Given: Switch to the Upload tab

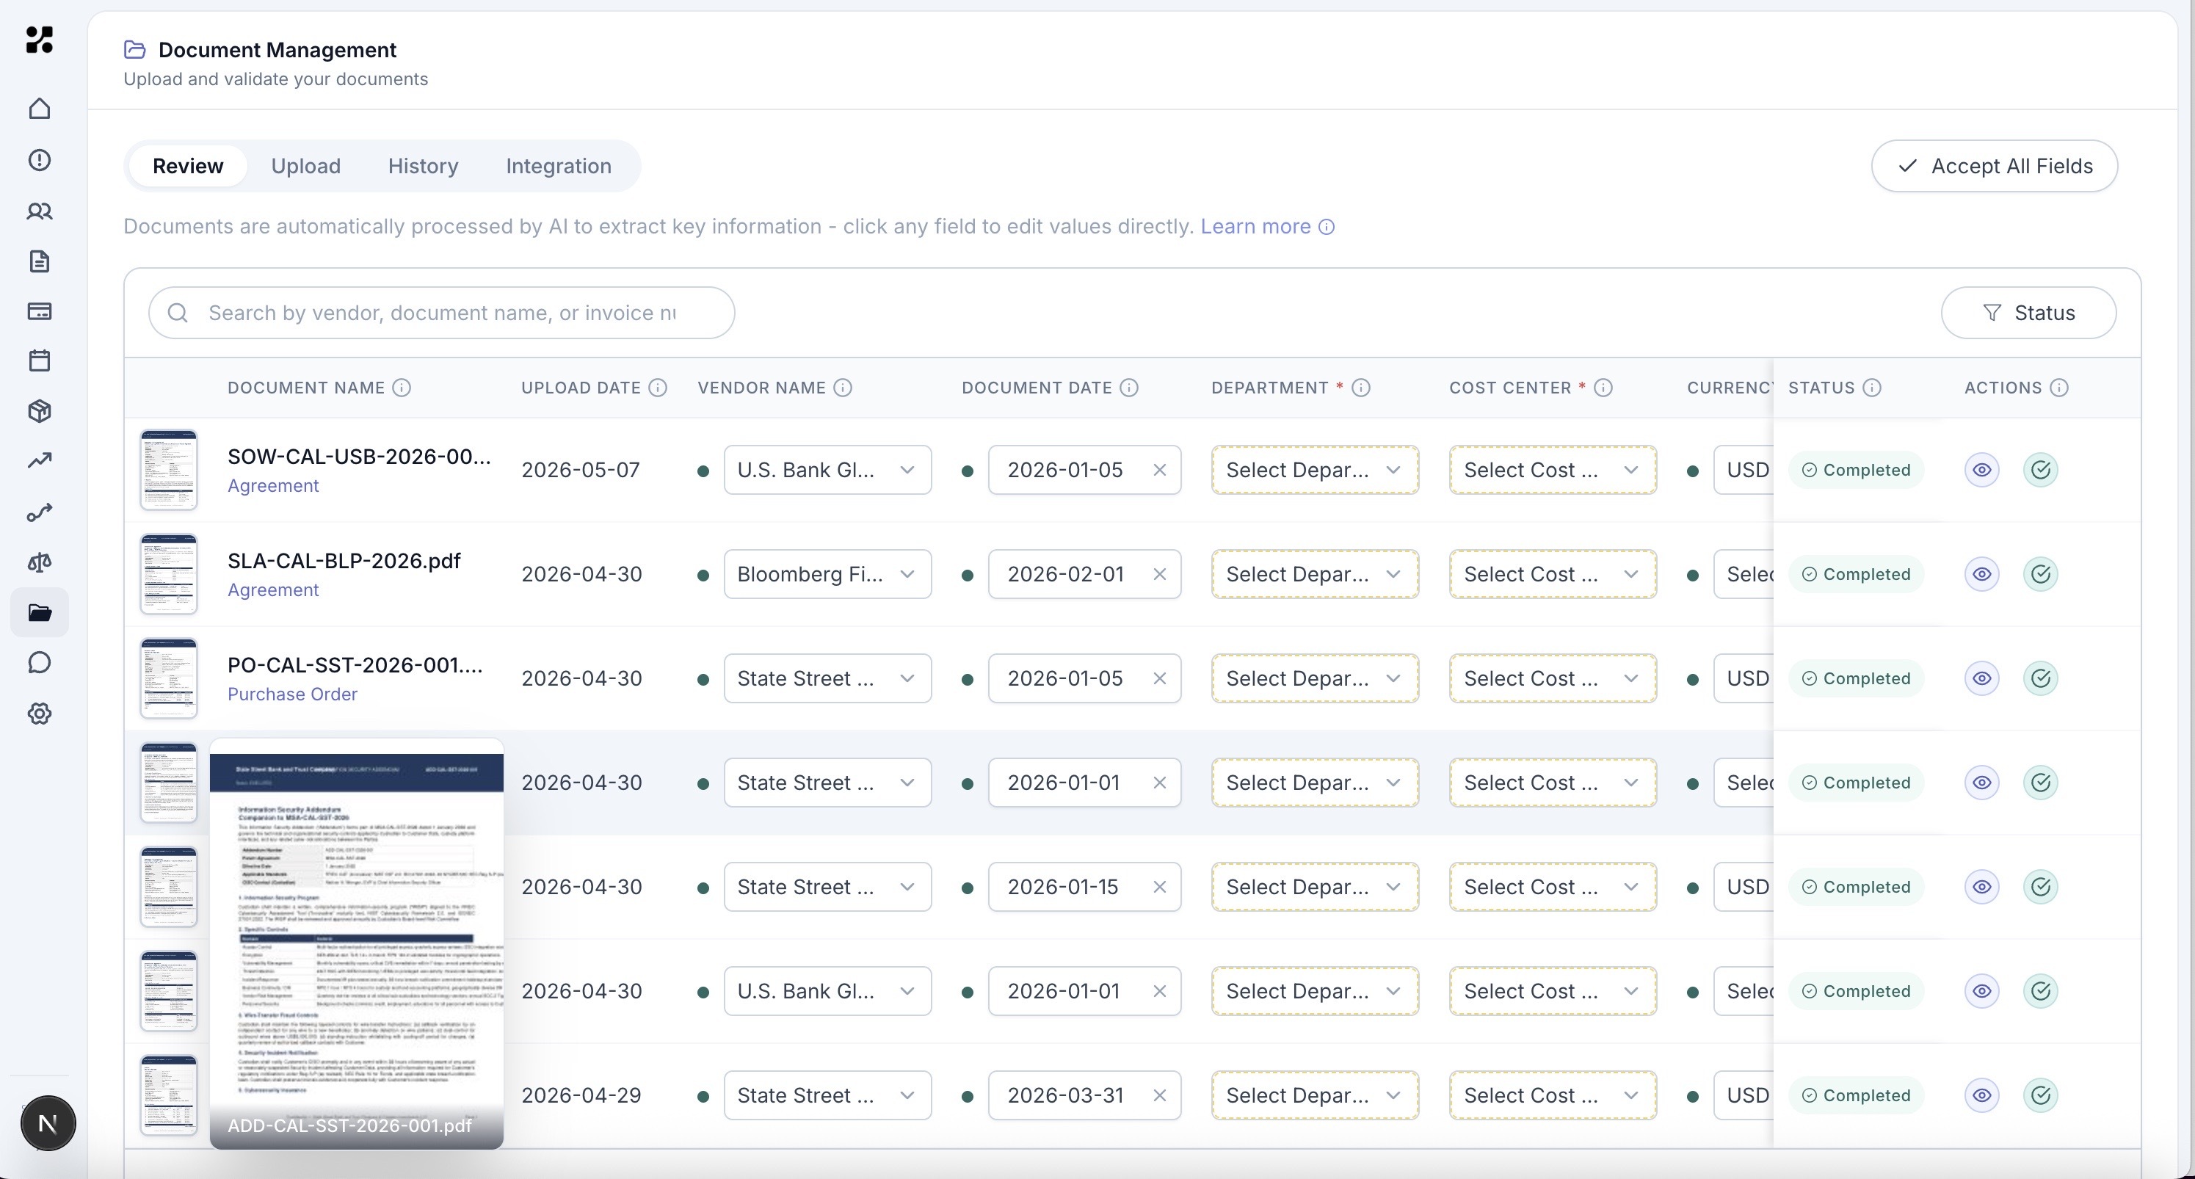Looking at the screenshot, I should coord(305,166).
